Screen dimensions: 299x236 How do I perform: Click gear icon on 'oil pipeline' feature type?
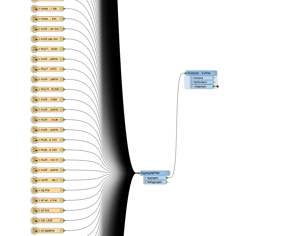point(61,231)
